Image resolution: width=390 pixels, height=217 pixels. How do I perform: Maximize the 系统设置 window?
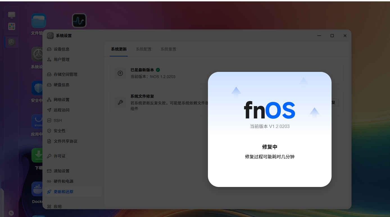pos(332,36)
